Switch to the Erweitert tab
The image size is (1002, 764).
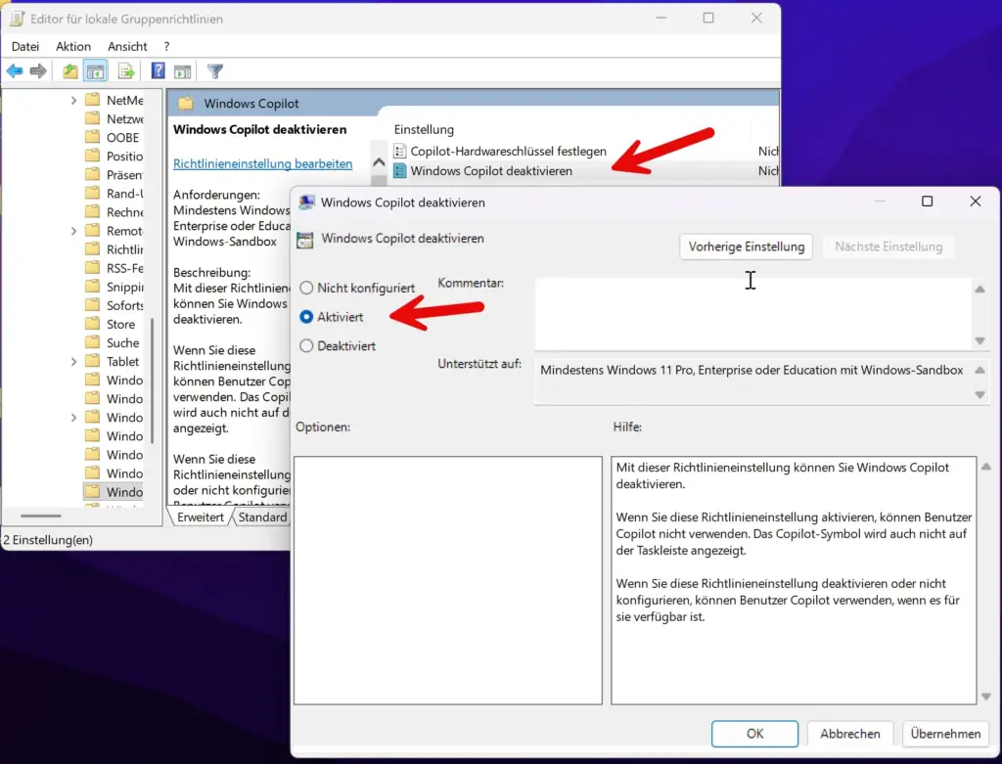[x=200, y=517]
